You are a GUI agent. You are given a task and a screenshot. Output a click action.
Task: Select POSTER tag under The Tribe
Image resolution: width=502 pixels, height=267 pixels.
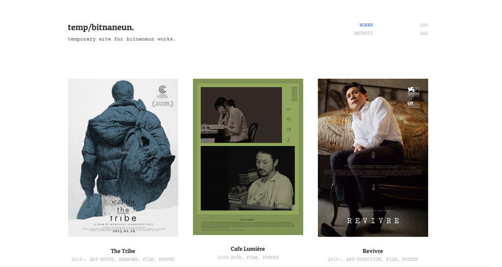(166, 259)
